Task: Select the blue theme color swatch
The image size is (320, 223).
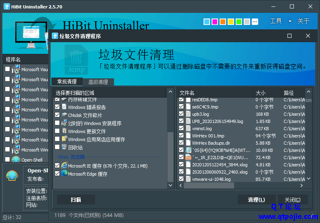Action: coord(207,22)
